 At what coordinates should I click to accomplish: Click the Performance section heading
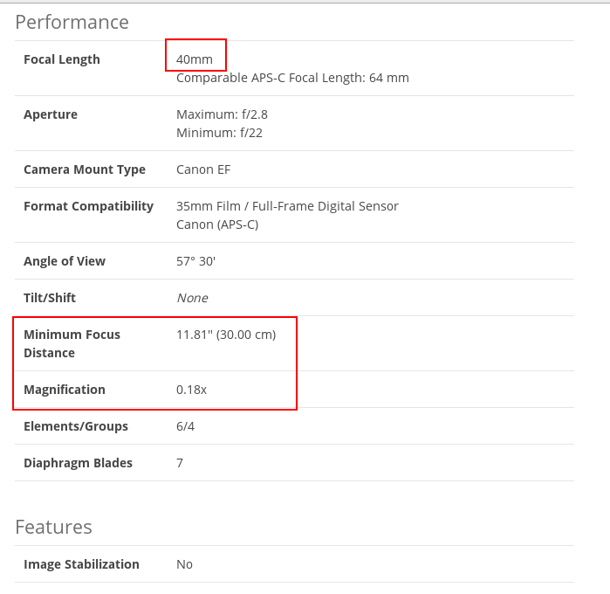click(72, 23)
